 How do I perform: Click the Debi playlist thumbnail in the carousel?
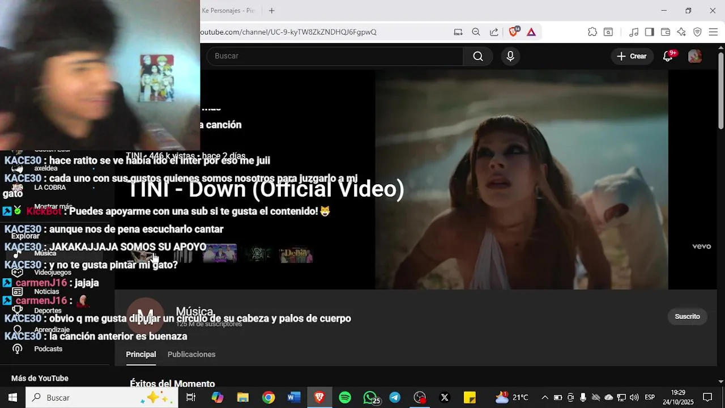pyautogui.click(x=296, y=255)
